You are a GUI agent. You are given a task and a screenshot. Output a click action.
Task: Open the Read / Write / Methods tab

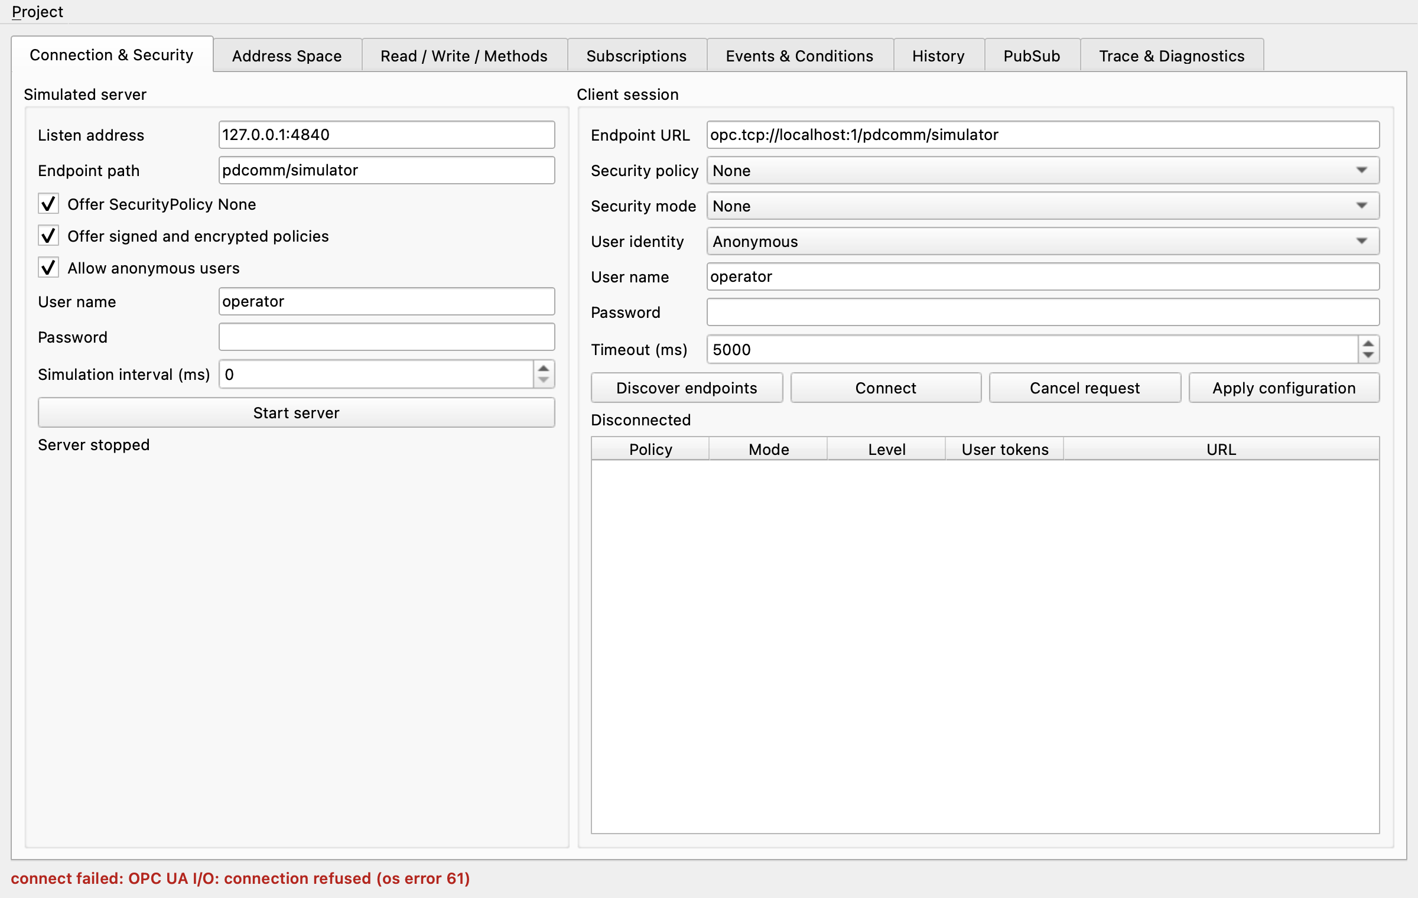click(464, 56)
